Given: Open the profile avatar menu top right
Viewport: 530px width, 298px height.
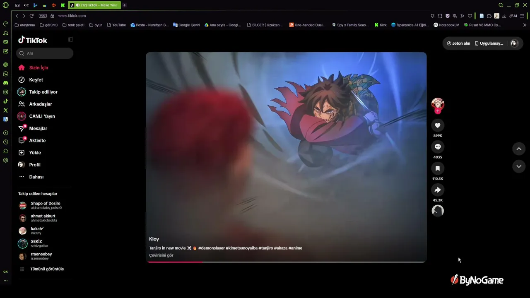Looking at the screenshot, I should click(x=514, y=43).
